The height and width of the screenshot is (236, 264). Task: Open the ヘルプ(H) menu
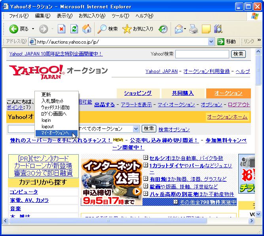pyautogui.click(x=144, y=16)
